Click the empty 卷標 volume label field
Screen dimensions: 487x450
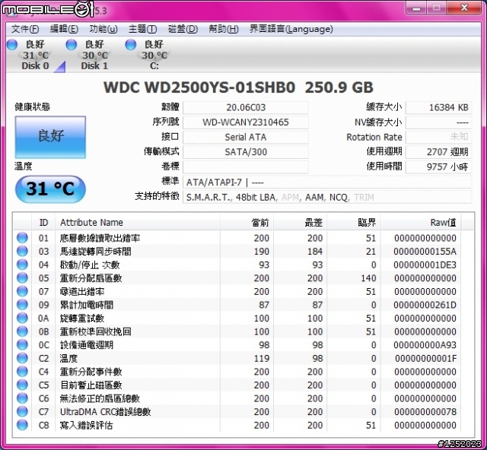coord(246,167)
